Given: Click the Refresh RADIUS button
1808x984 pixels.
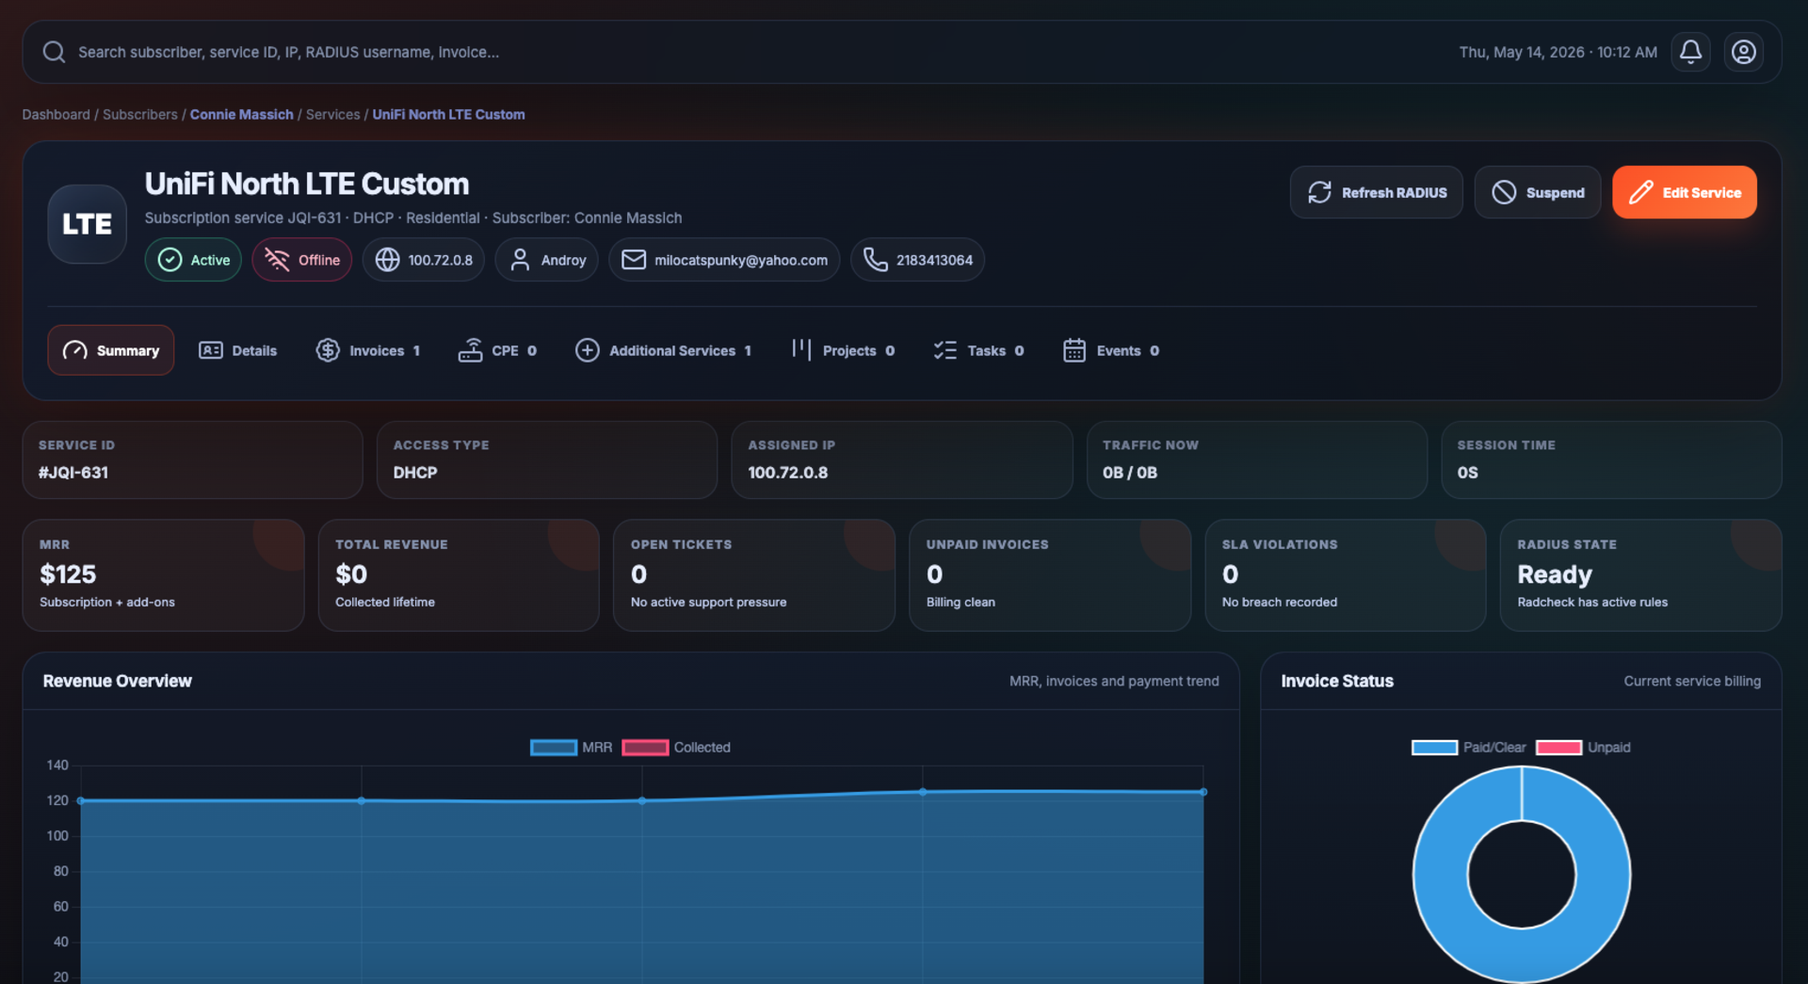Looking at the screenshot, I should point(1376,192).
